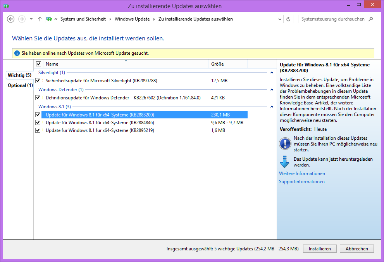Open the address bar history dropdown
384x262 pixels.
point(280,19)
